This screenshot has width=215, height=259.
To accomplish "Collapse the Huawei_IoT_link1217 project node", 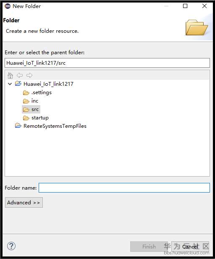I will [x=10, y=84].
